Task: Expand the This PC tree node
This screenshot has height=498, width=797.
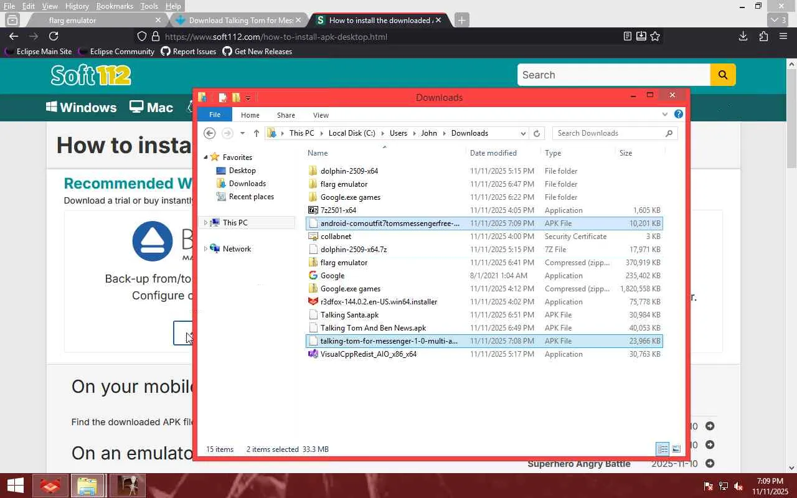Action: pyautogui.click(x=205, y=223)
